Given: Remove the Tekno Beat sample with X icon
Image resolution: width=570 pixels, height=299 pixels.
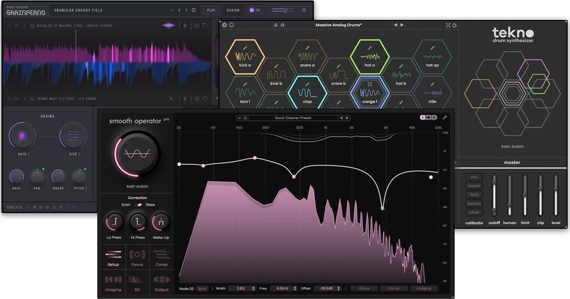Looking at the screenshot, I should [171, 99].
